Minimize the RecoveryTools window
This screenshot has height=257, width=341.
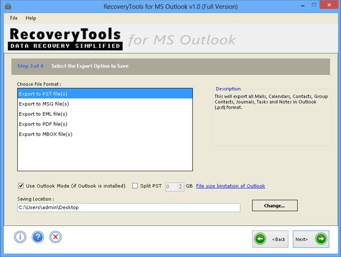tap(302, 6)
